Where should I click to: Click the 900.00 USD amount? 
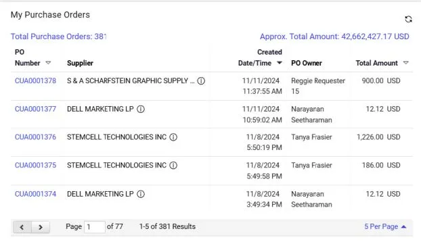tap(381, 81)
